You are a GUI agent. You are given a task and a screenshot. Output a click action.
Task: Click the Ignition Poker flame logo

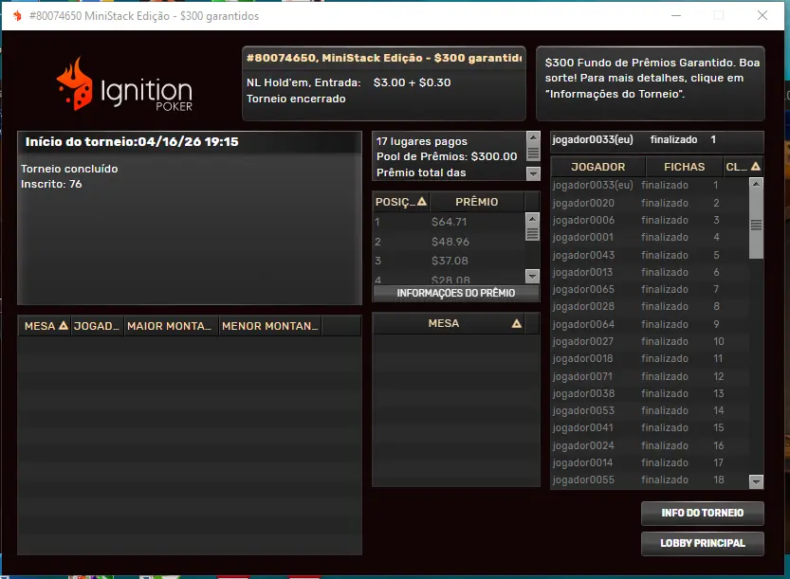click(74, 85)
